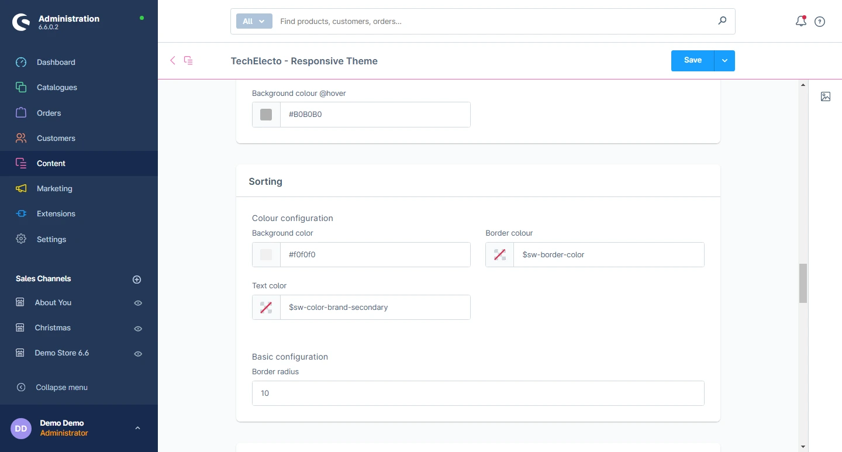Open the theme list icon beside back arrow
This screenshot has width=842, height=452.
coord(188,61)
